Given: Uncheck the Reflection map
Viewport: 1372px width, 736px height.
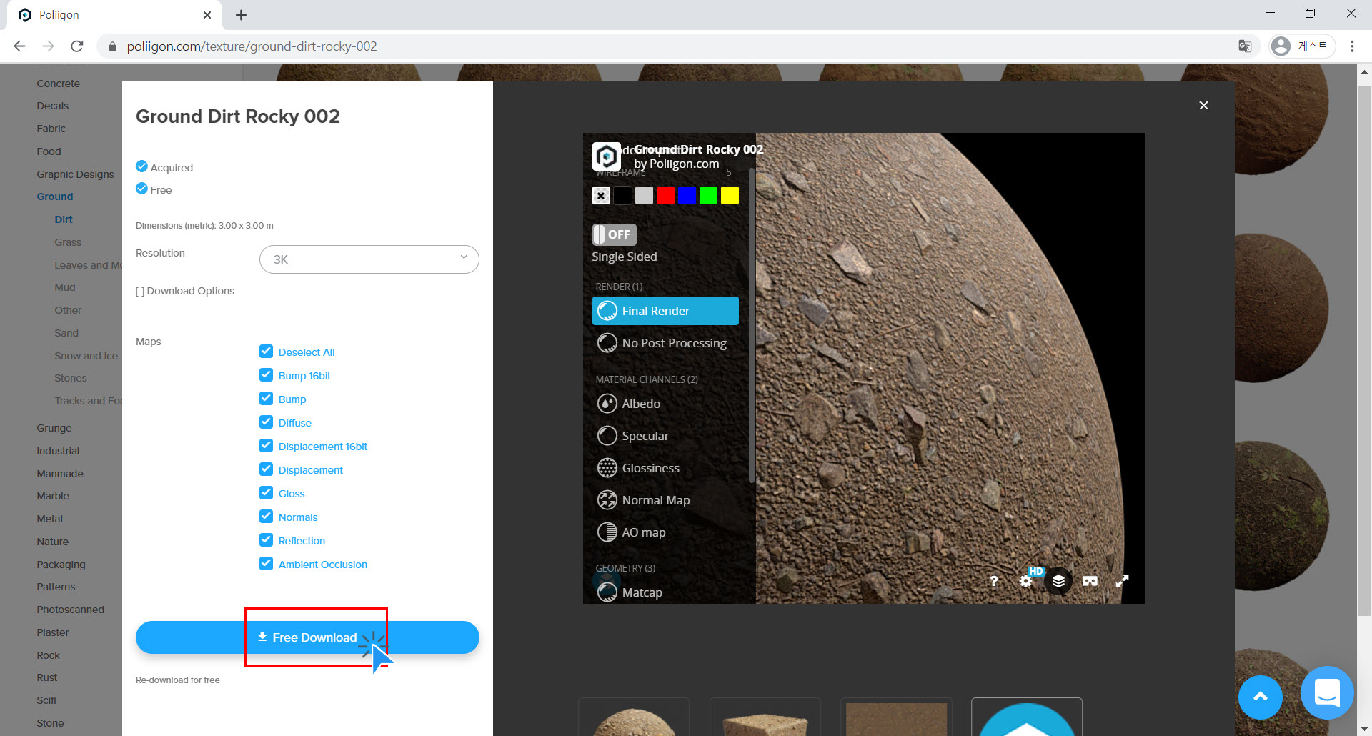Looking at the screenshot, I should (266, 540).
